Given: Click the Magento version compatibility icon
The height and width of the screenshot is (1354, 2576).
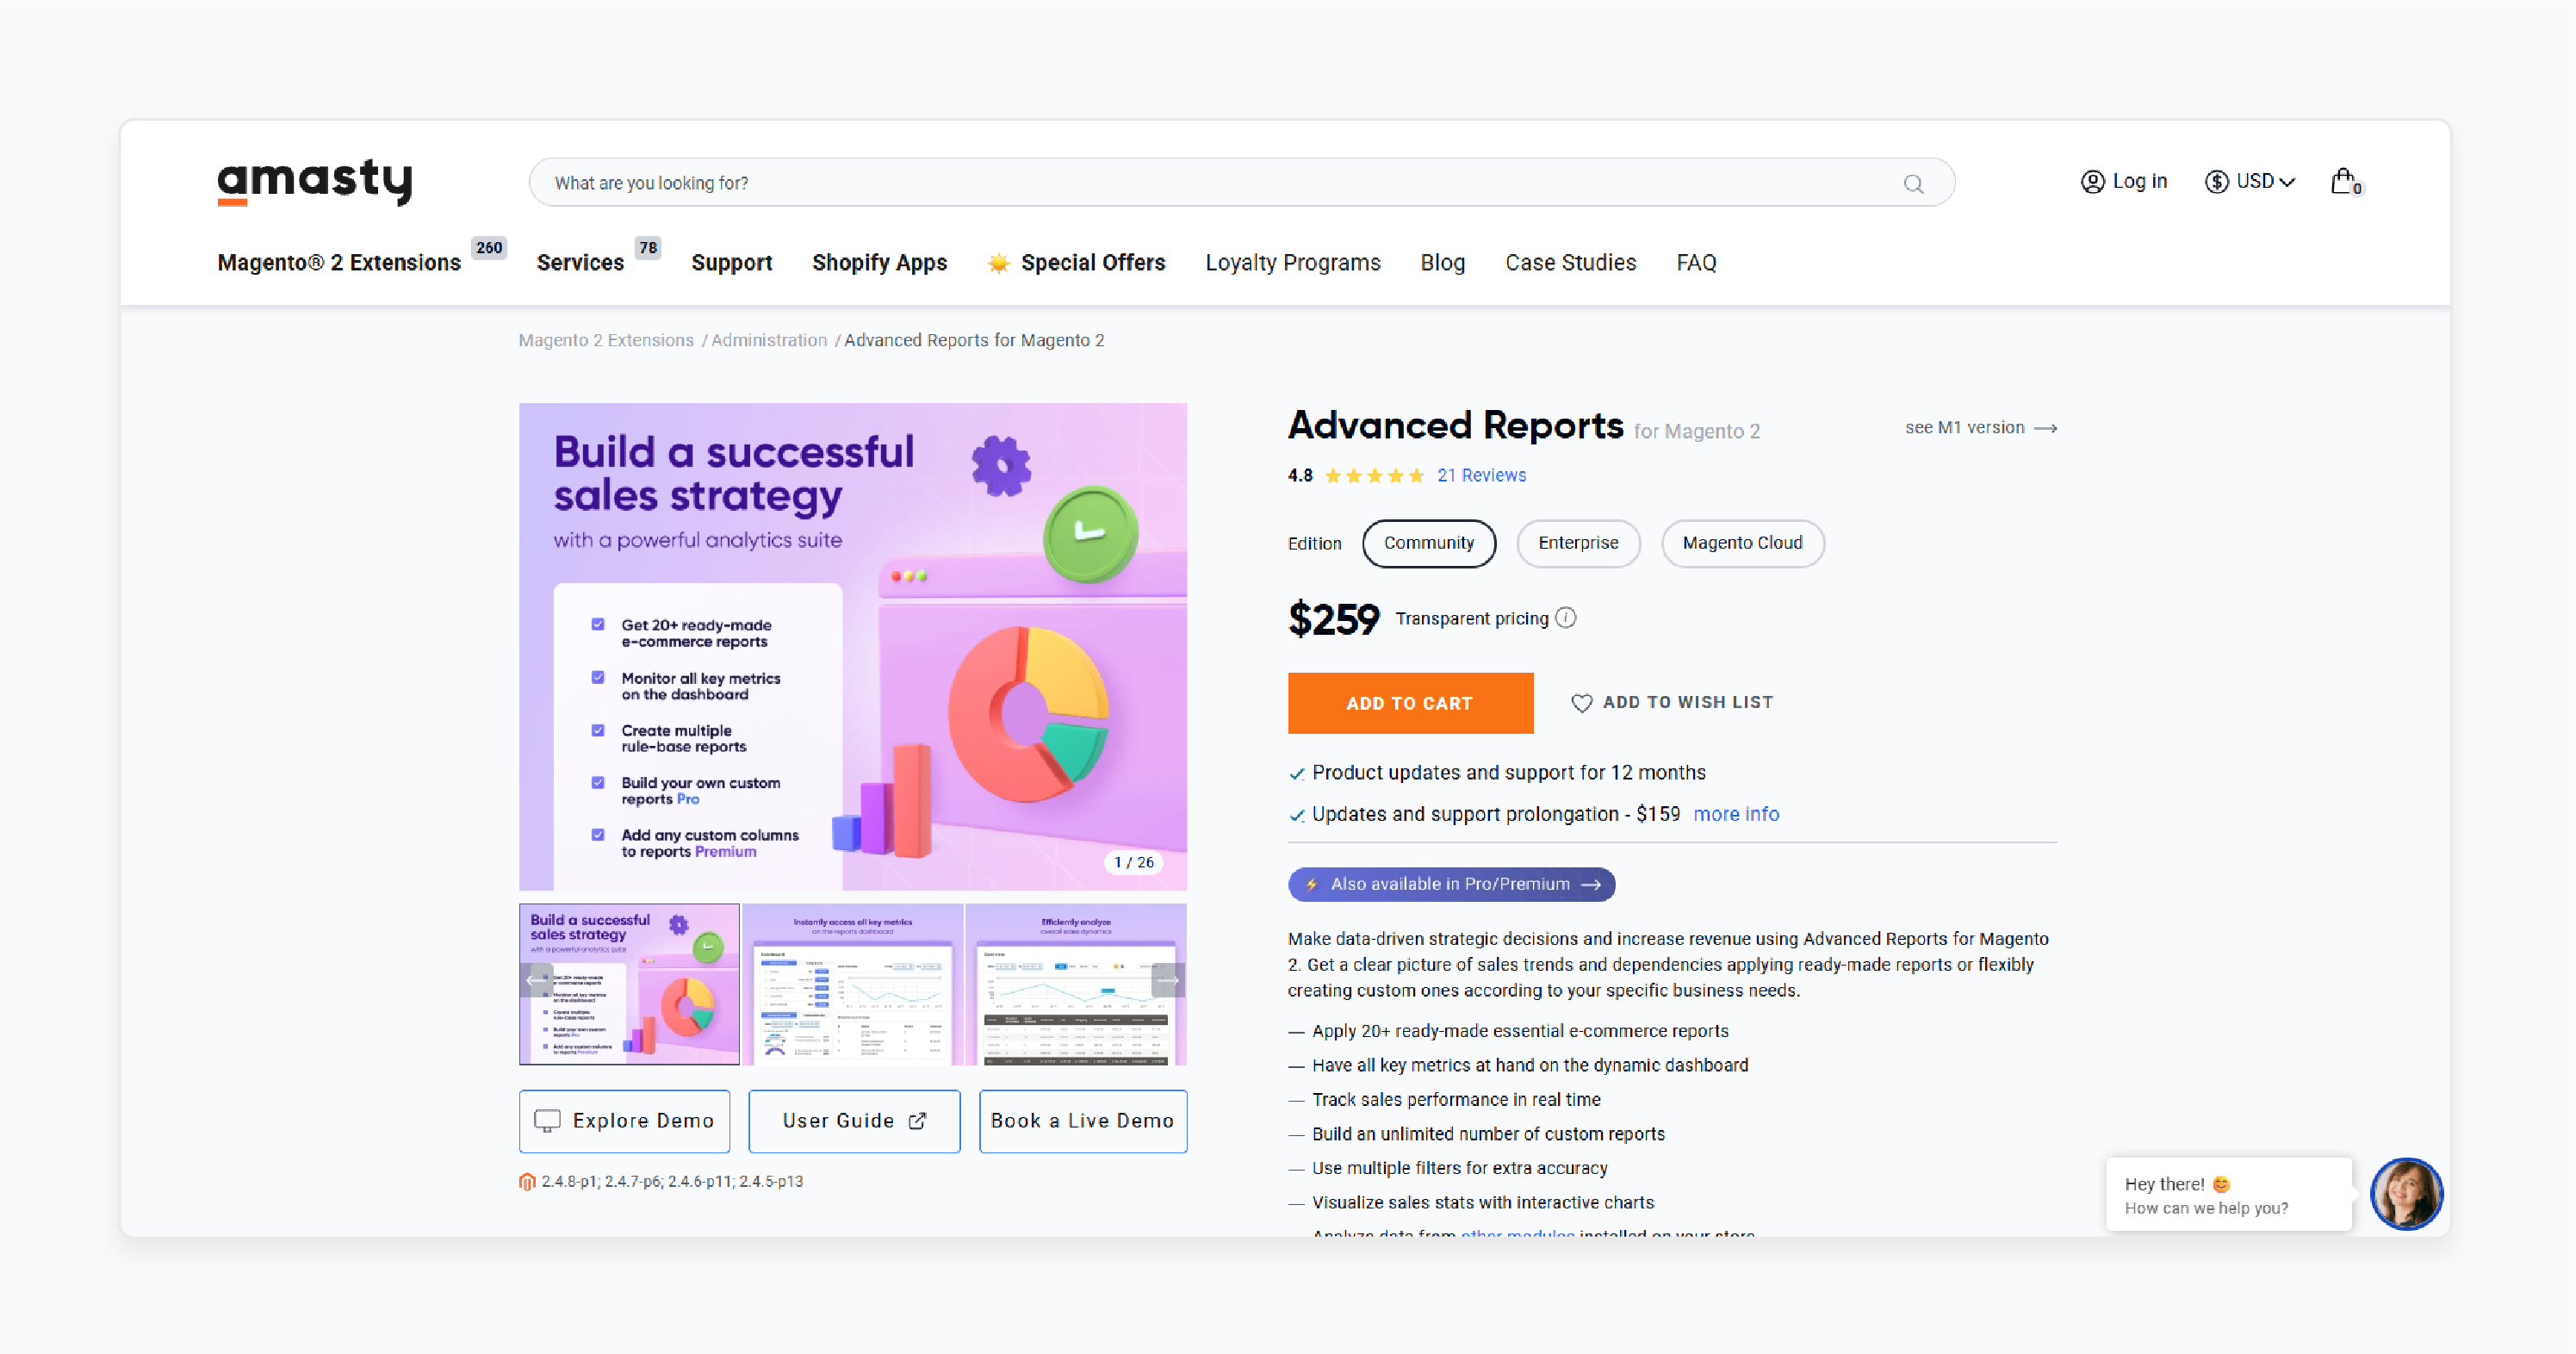Looking at the screenshot, I should (x=527, y=1182).
